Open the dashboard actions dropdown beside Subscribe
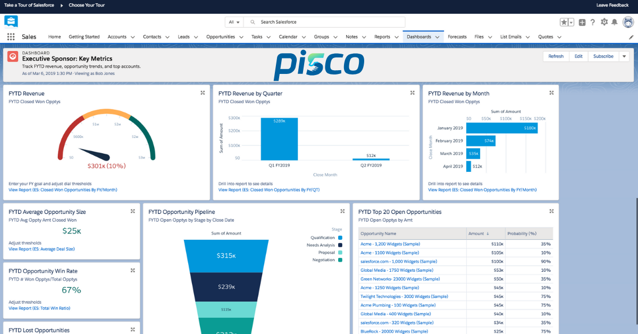 [x=624, y=56]
